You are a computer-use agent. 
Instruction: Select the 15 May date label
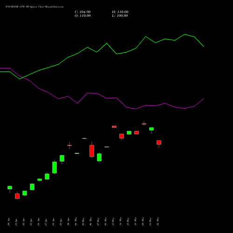point(128,221)
